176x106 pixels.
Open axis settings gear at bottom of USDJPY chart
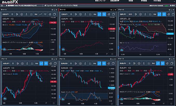(x=53, y=54)
